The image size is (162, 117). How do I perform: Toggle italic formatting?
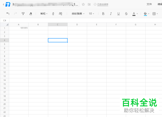click(111, 14)
